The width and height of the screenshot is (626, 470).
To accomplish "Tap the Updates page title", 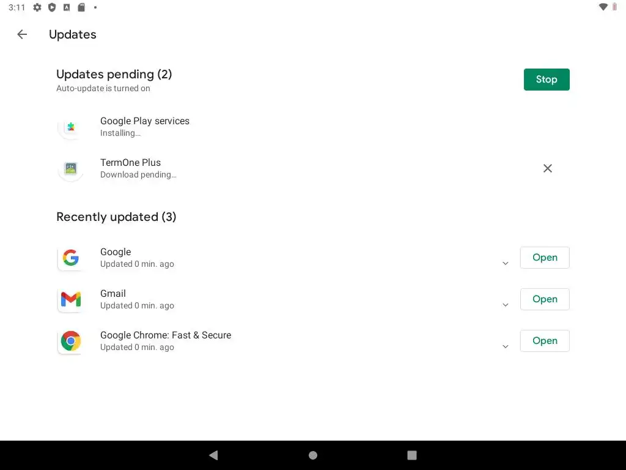I will [x=73, y=35].
